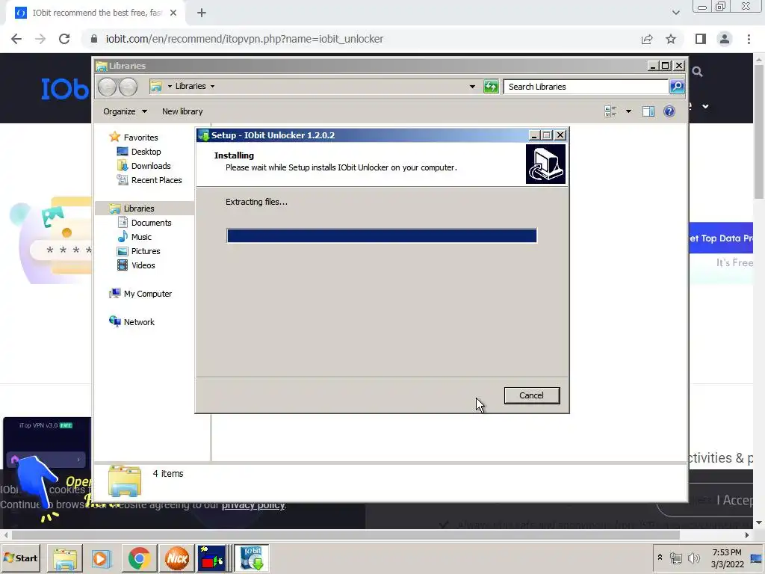Image resolution: width=765 pixels, height=574 pixels.
Task: Open Libraries help icon
Action: pos(669,111)
